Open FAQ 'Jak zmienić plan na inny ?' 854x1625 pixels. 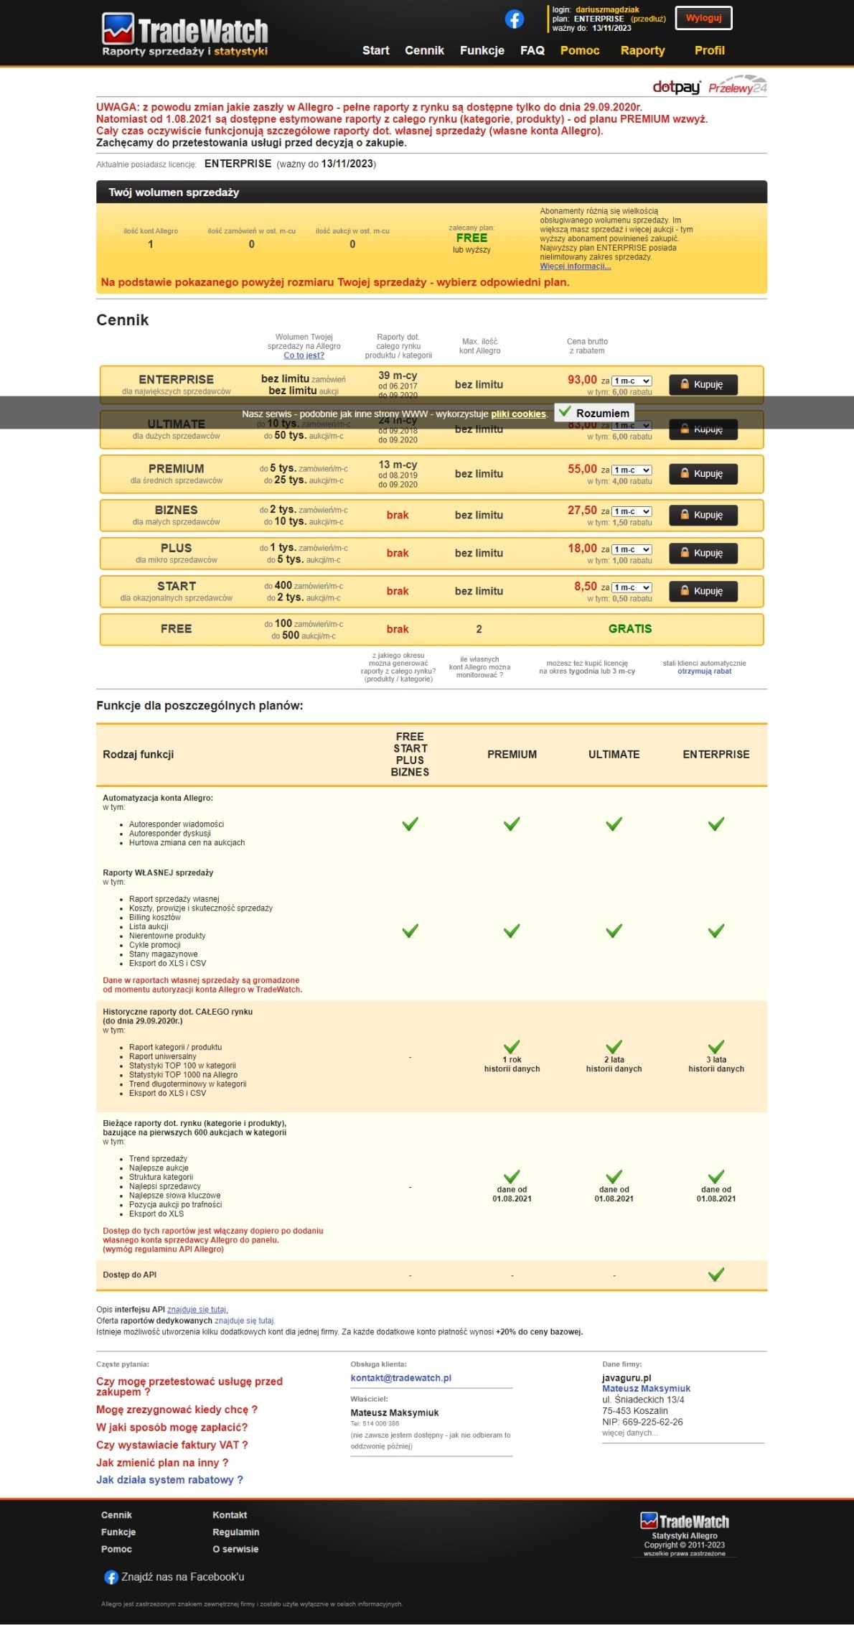pyautogui.click(x=162, y=1463)
